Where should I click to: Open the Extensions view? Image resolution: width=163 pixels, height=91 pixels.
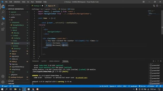click(x=3, y=29)
